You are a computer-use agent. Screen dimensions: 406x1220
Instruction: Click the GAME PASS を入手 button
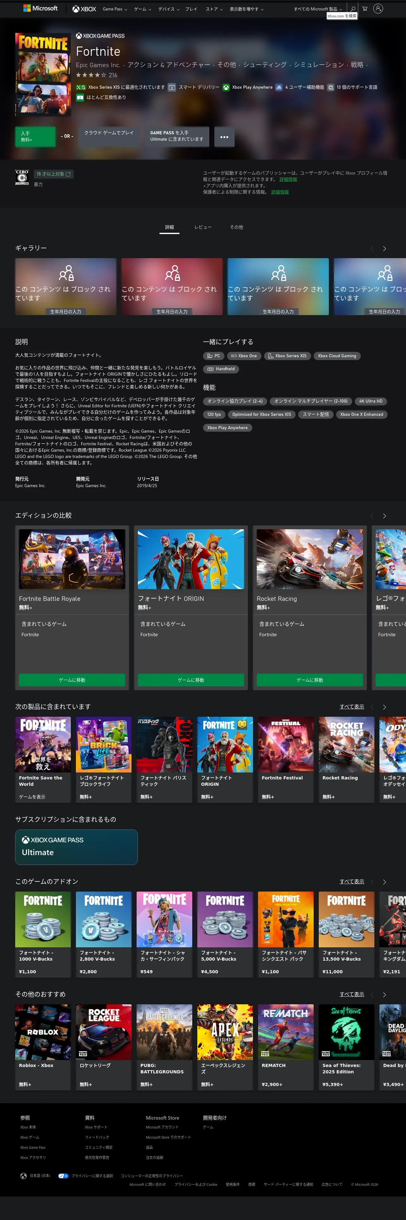177,137
